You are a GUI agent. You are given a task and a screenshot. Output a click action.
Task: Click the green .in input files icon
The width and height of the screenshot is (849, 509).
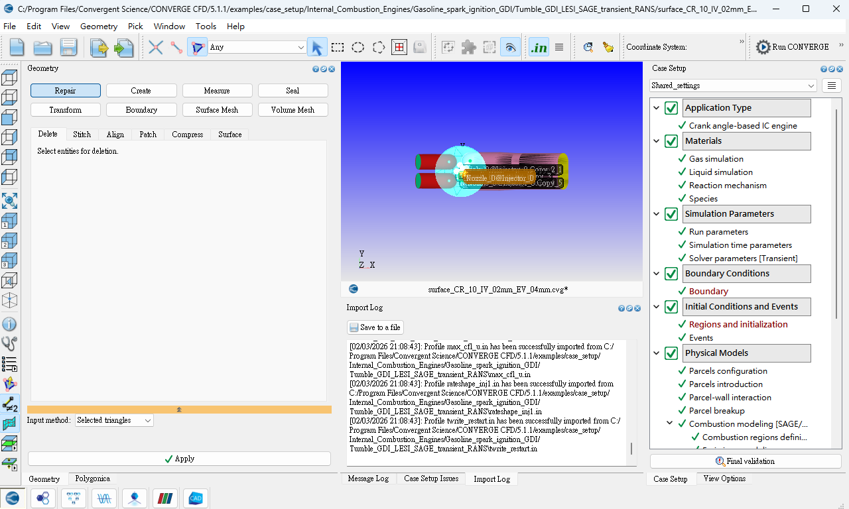(x=539, y=47)
